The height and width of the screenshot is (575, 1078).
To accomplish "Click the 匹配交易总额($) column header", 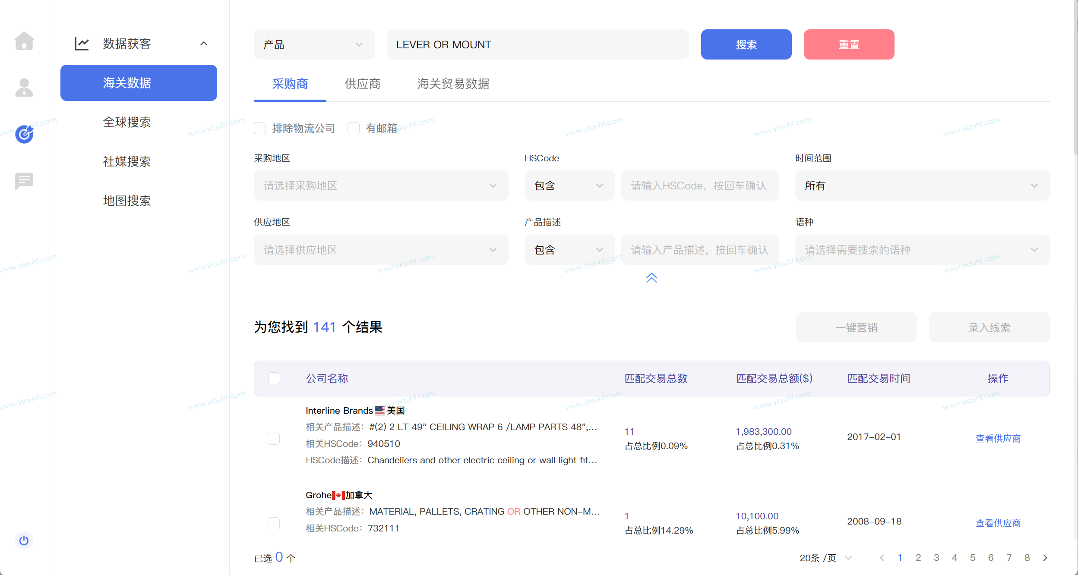I will (774, 378).
